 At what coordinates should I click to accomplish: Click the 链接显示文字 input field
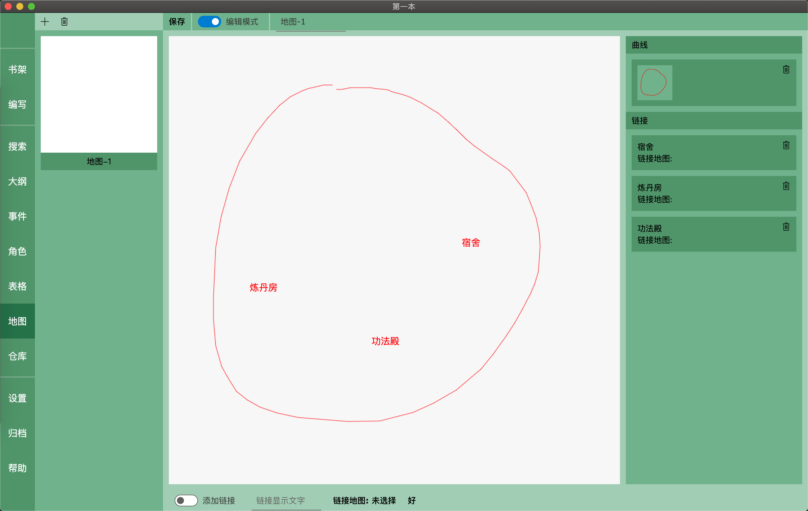click(x=286, y=500)
